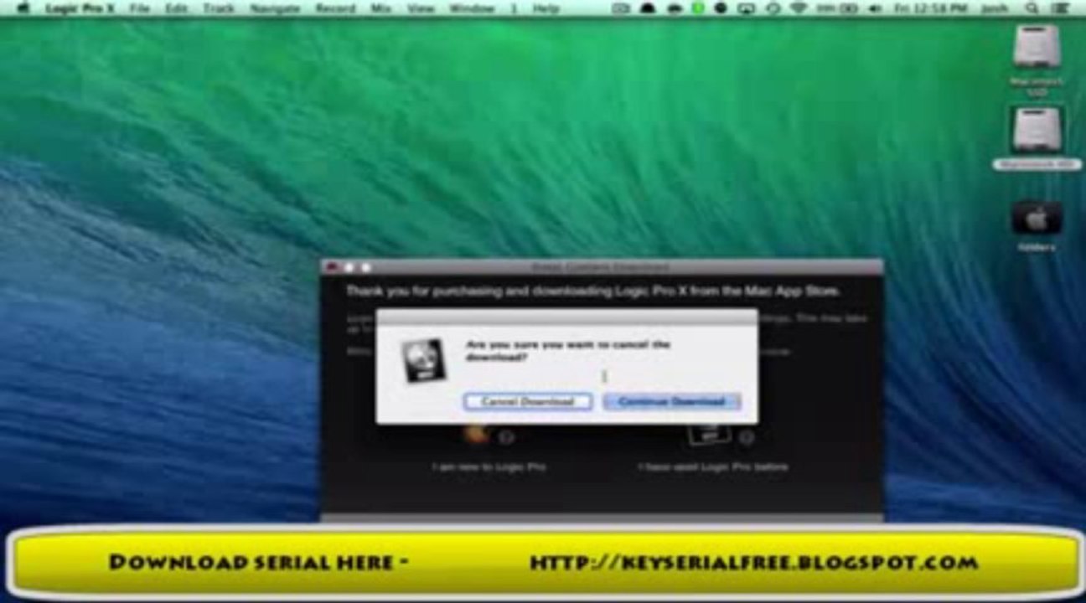Click the Cancel Download button
Viewport: 1086px width, 603px height.
pyautogui.click(x=528, y=402)
